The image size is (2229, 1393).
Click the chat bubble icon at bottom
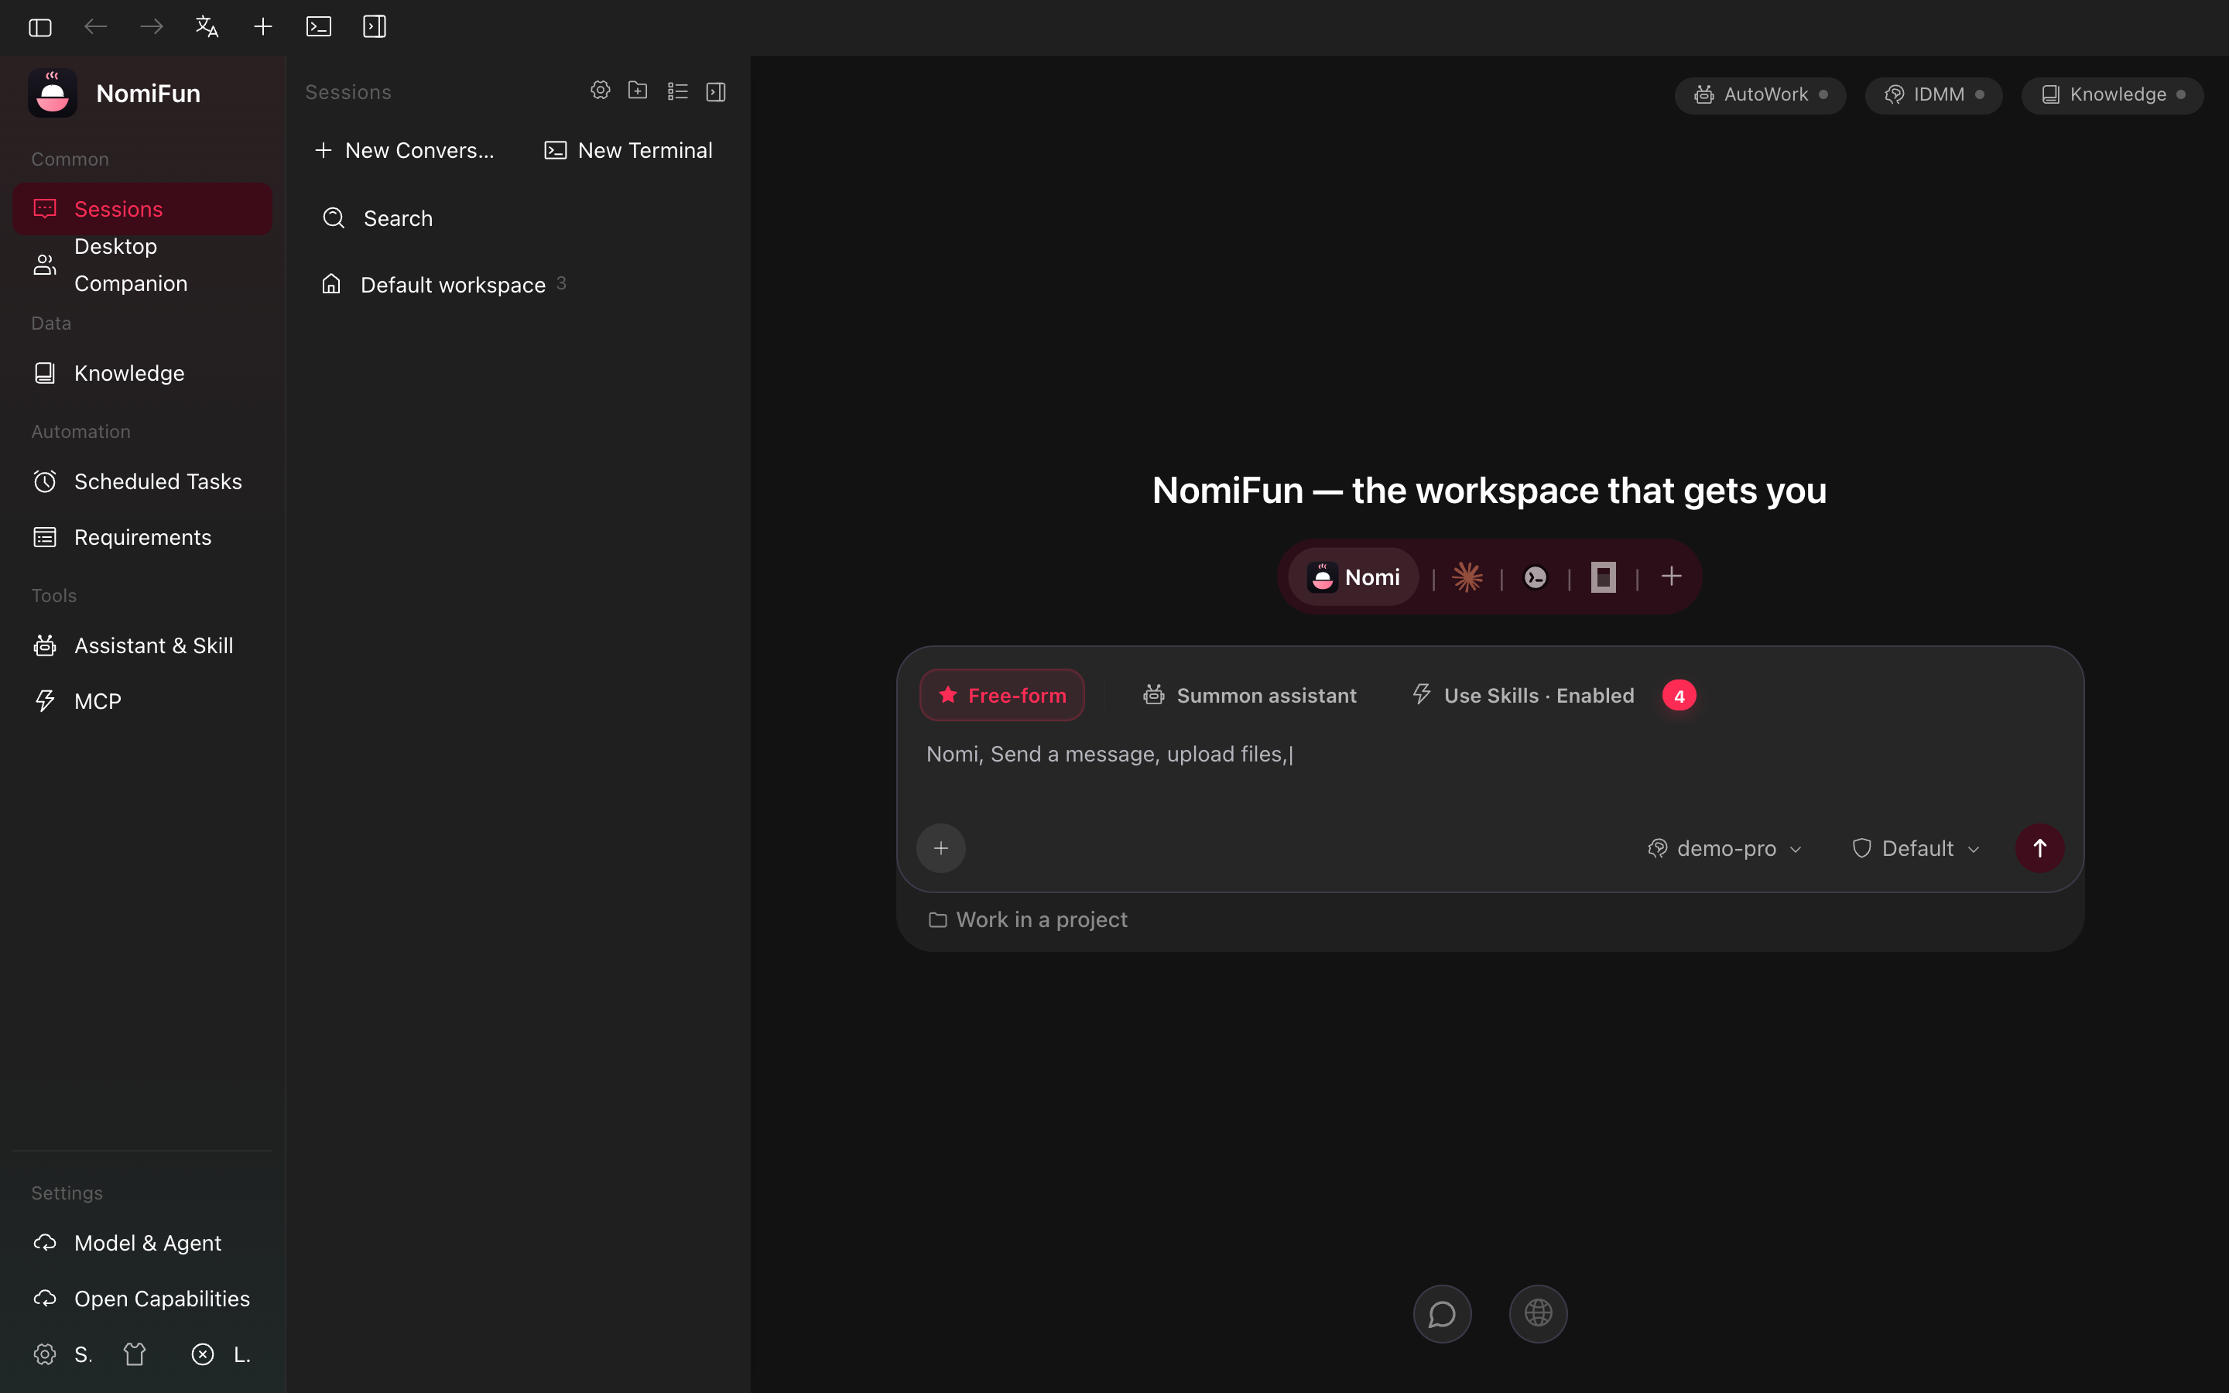coord(1443,1314)
